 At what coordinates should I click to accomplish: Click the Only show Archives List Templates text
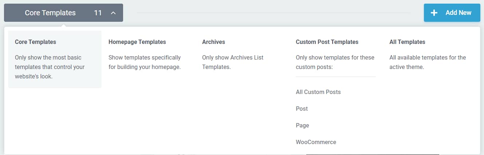233,62
